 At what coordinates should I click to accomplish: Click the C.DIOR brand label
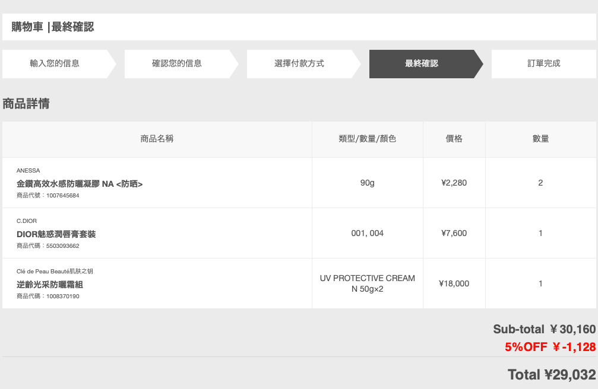27,221
